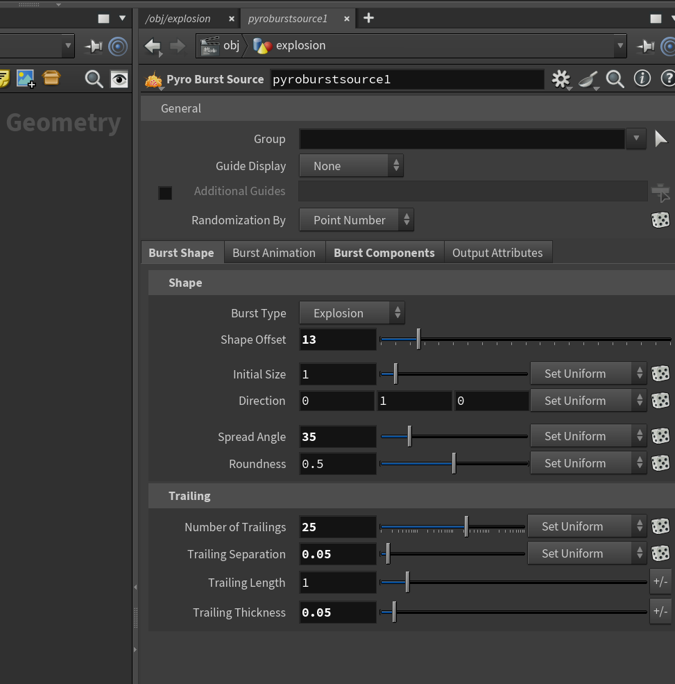Click the info icon in parameter header
The width and height of the screenshot is (675, 684).
click(x=642, y=79)
